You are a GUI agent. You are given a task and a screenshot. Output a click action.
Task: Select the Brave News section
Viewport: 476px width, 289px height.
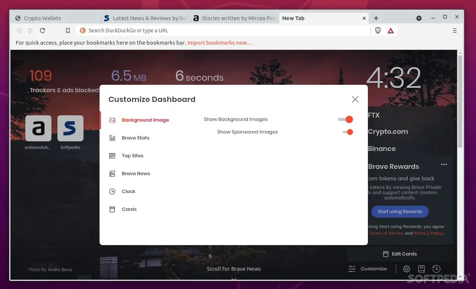pos(136,174)
